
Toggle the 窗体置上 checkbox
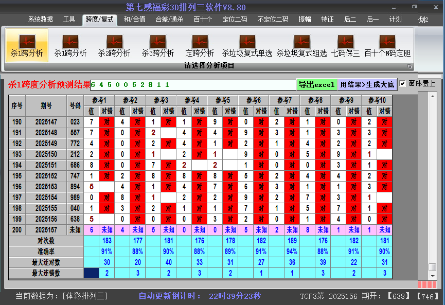tap(402, 84)
